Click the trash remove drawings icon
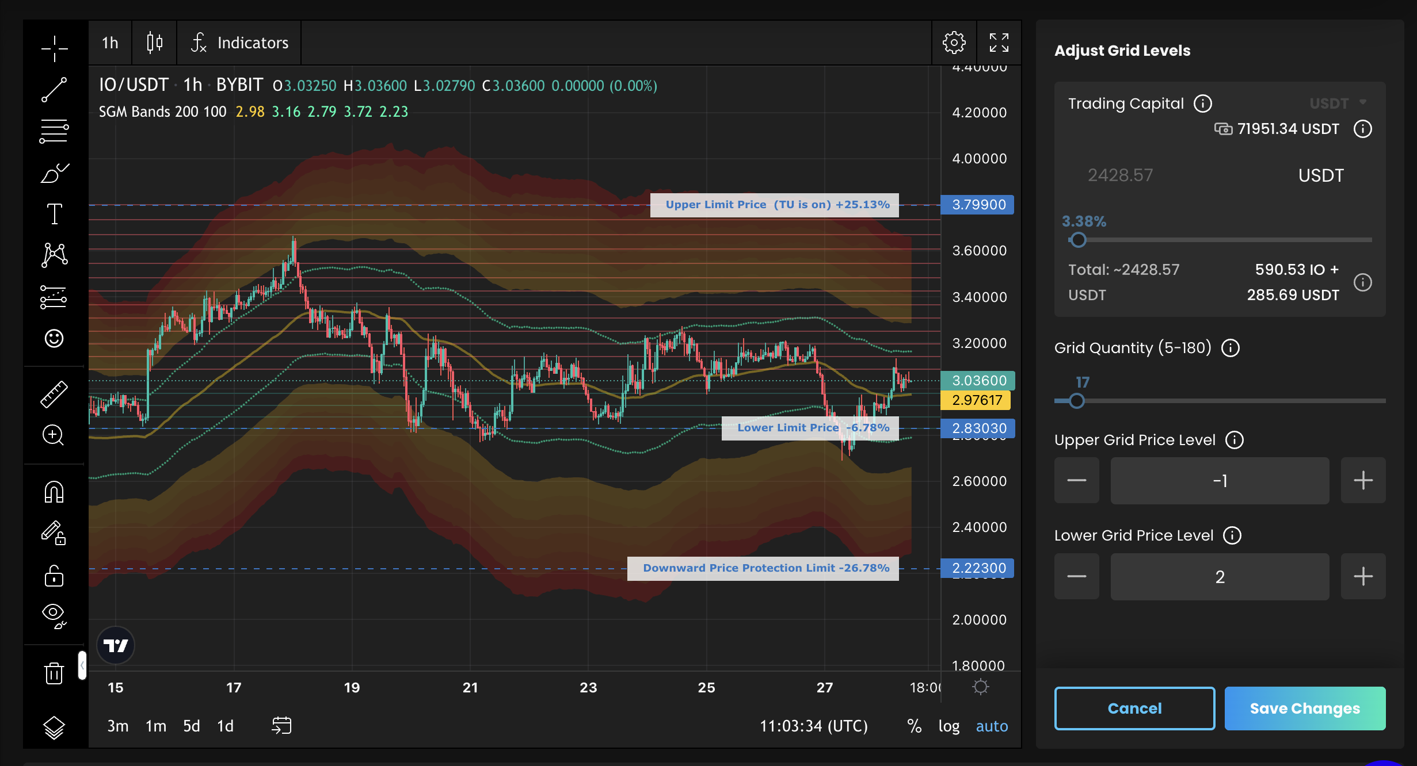Image resolution: width=1417 pixels, height=766 pixels. [54, 672]
